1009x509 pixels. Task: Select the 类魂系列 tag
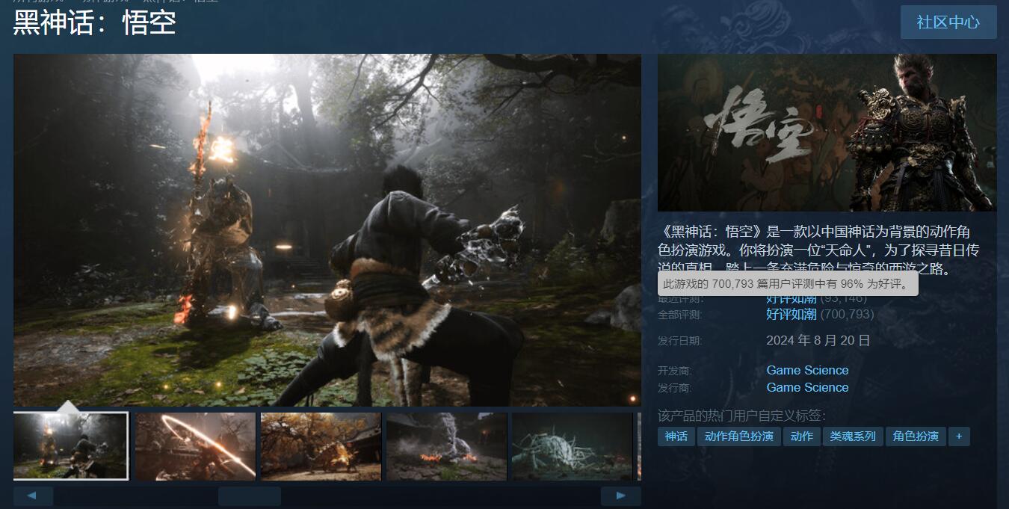tap(853, 436)
